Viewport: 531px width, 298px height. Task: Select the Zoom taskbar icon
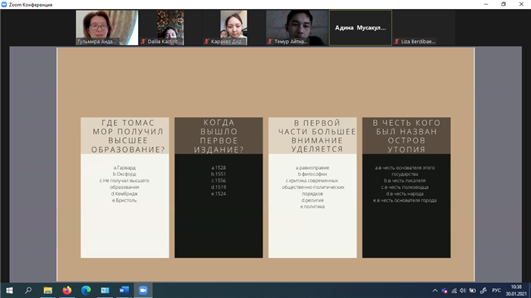(143, 290)
